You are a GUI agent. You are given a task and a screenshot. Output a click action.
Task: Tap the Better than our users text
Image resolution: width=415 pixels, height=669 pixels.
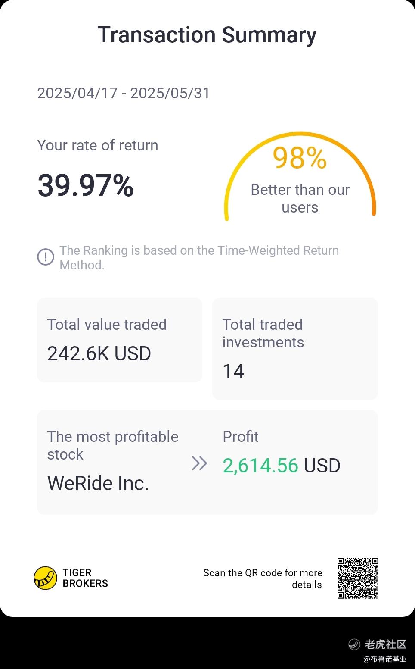pyautogui.click(x=300, y=198)
